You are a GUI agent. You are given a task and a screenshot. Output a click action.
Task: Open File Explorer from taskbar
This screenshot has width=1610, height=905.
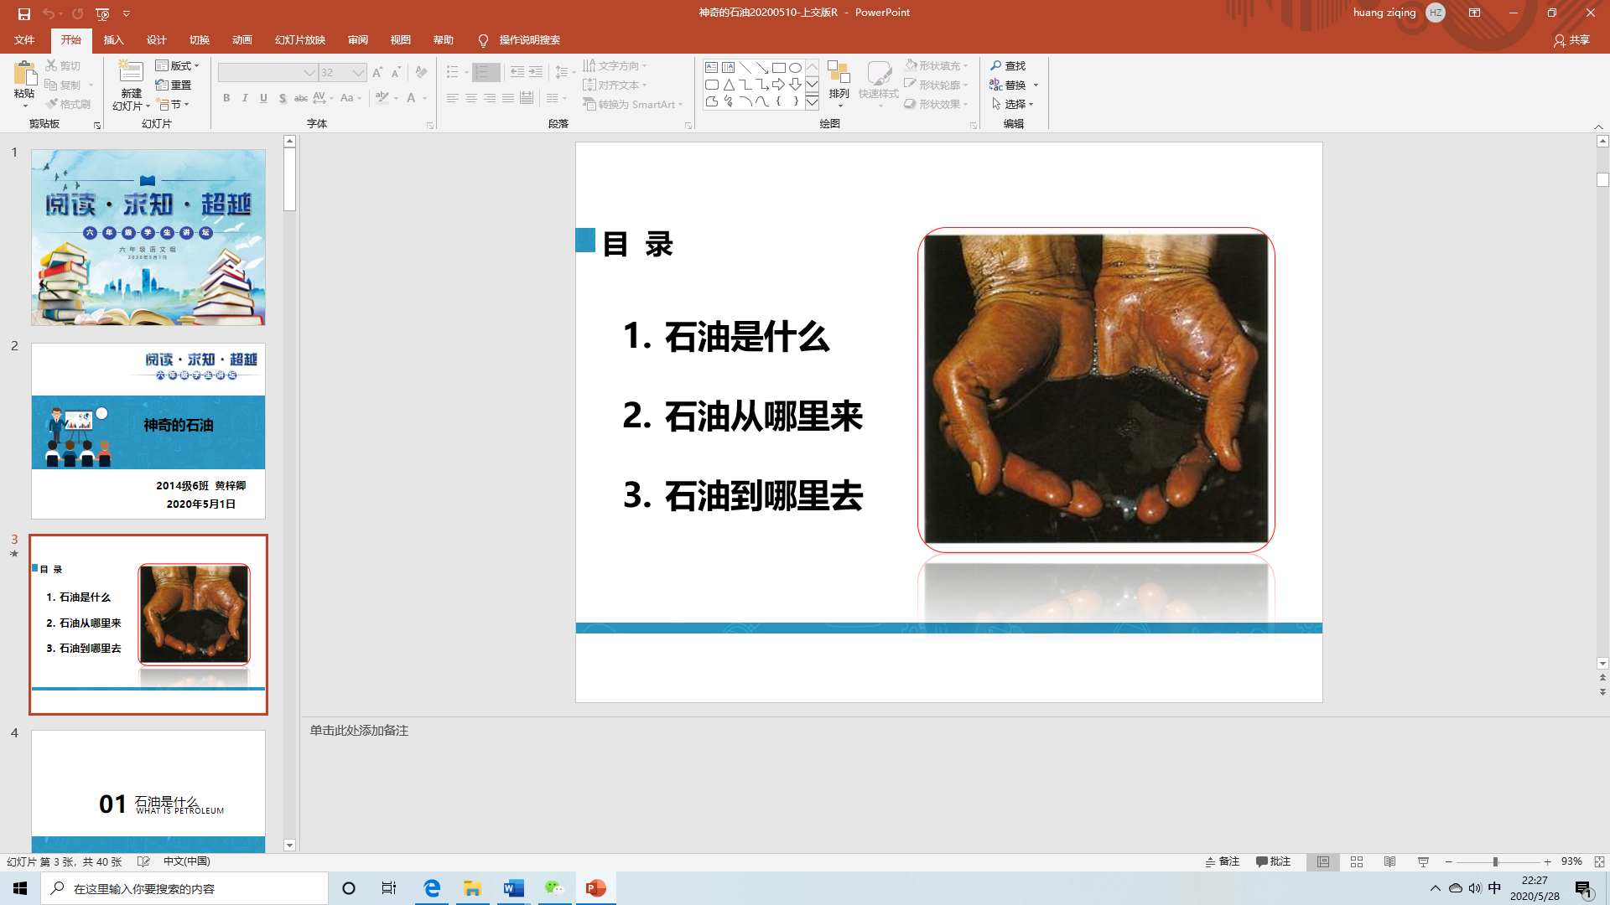pos(472,888)
